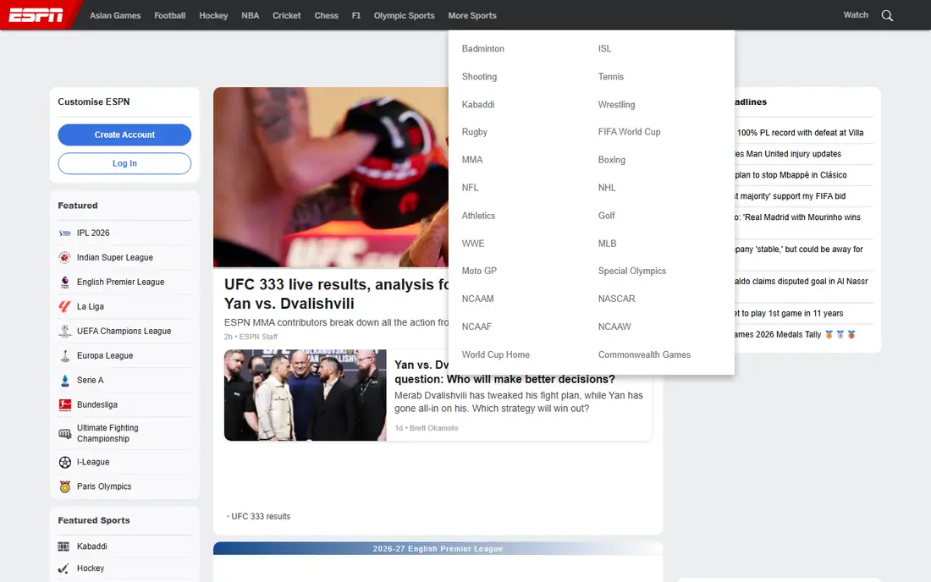
Task: Open the Cricket nav menu
Action: 287,15
